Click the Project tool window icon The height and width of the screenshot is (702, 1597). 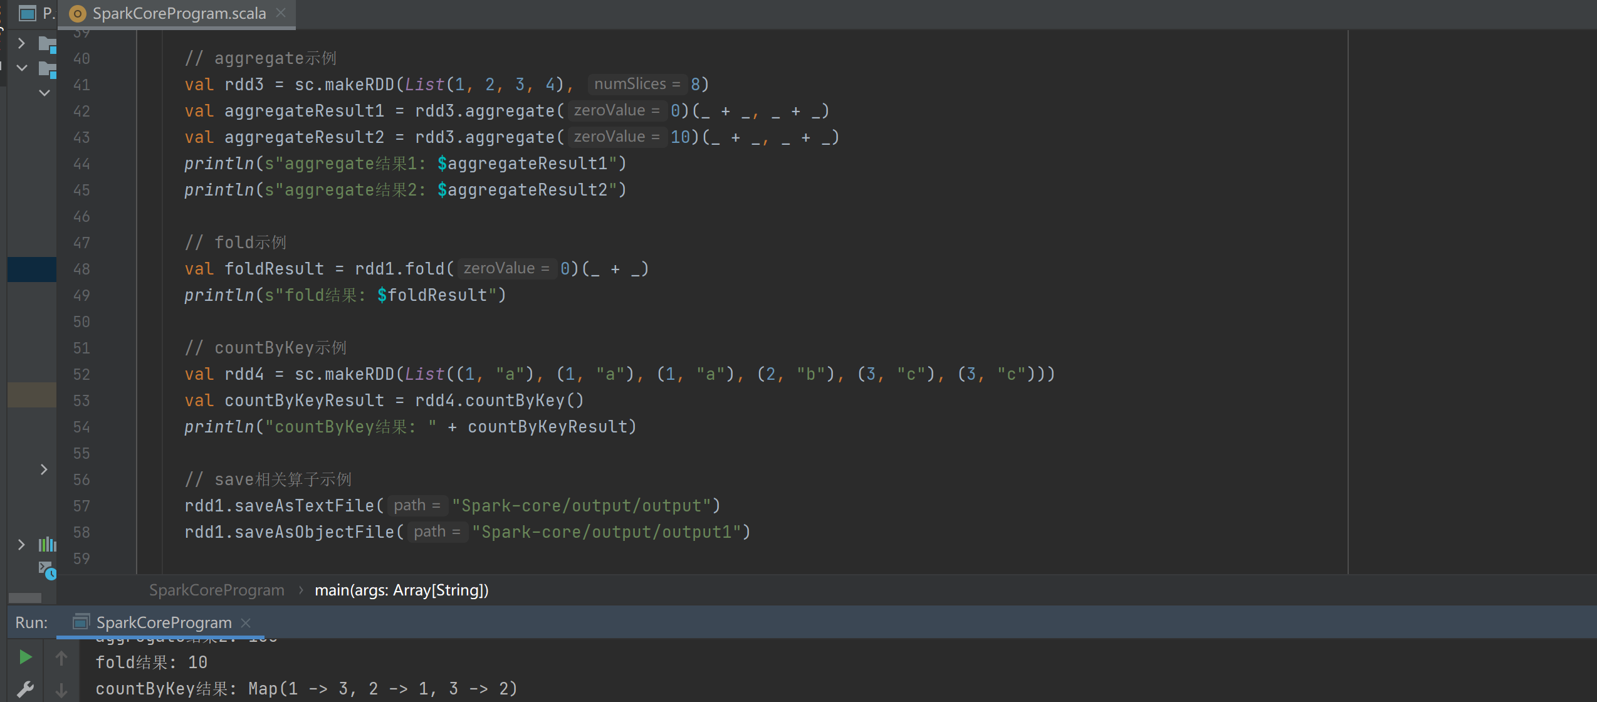[x=28, y=13]
